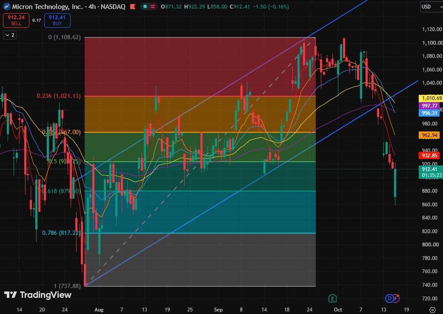
Task: Open the earnings E marker on the time axis
Action: [x=332, y=298]
